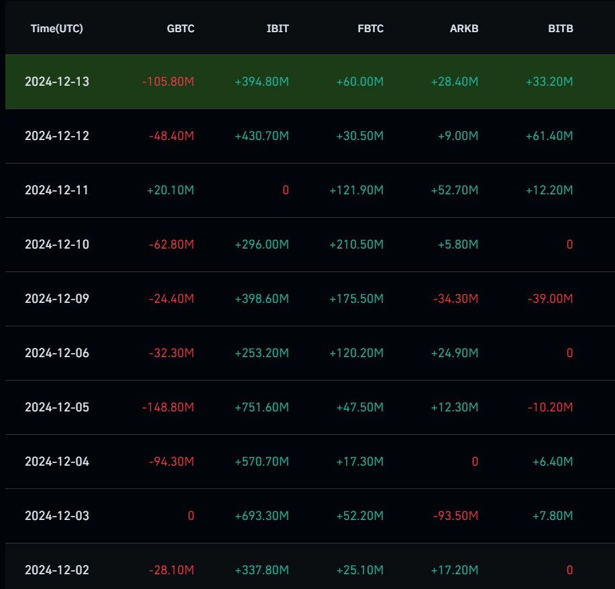Click BITB's -39.00M entry on 2024-12-09
This screenshot has height=589, width=615.
click(x=549, y=298)
